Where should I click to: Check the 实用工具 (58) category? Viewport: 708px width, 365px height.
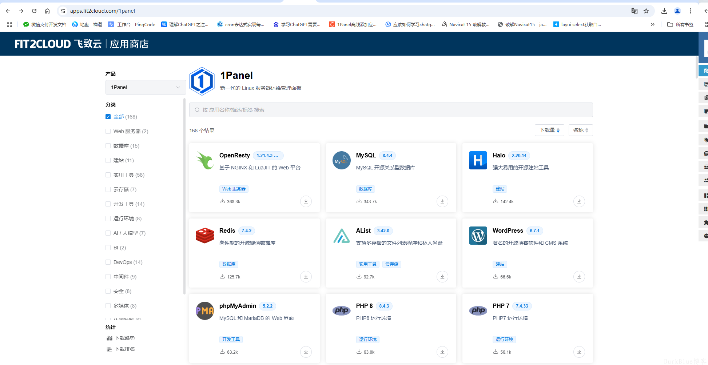click(108, 175)
